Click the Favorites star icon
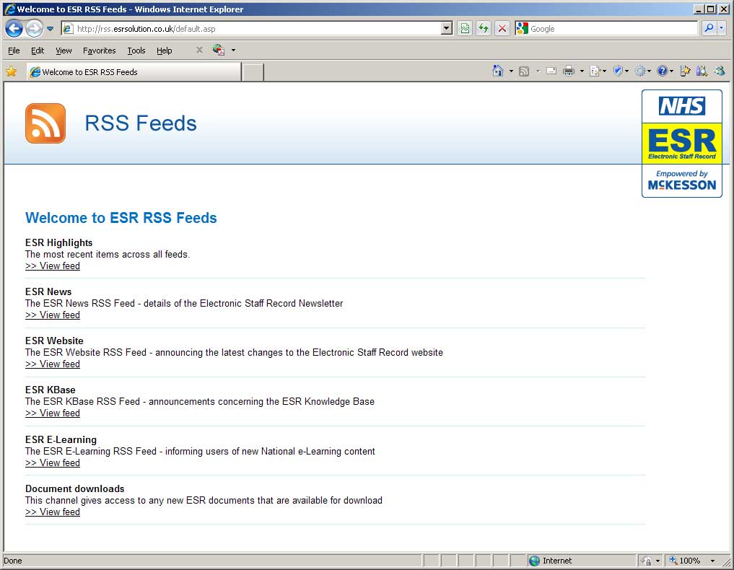 [12, 71]
